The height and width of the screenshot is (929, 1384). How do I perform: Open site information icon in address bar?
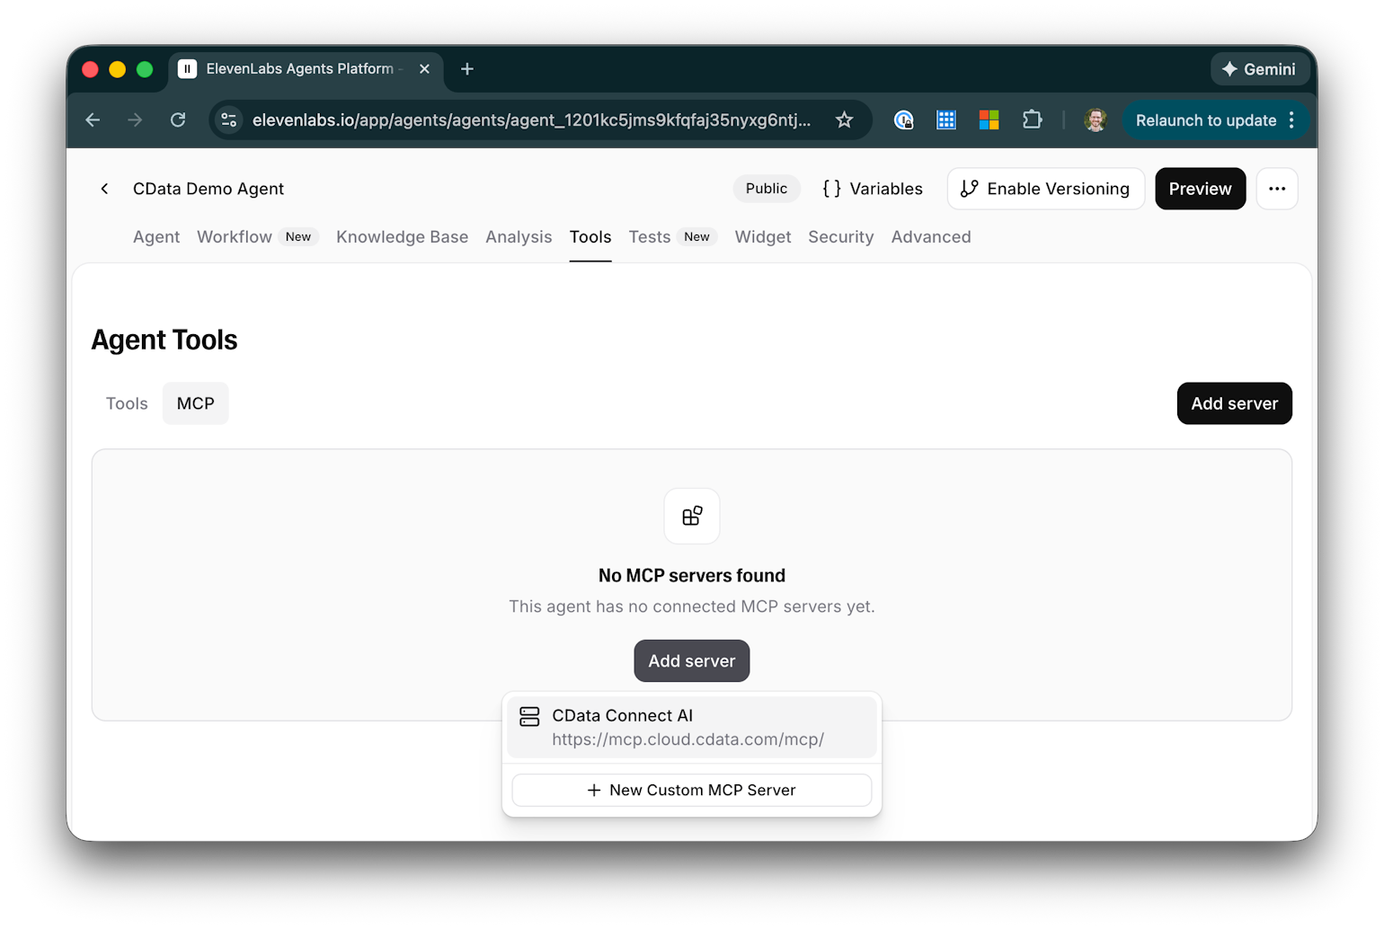click(229, 120)
